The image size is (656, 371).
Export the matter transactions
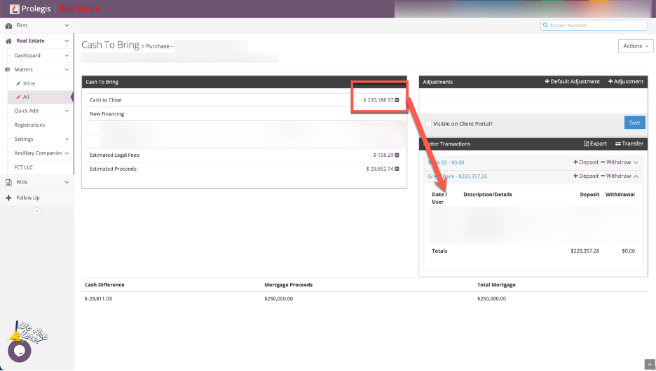click(x=595, y=143)
